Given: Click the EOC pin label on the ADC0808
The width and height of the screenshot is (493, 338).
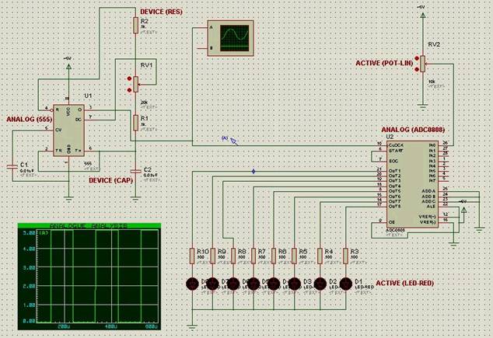Looking at the screenshot, I should tap(393, 161).
